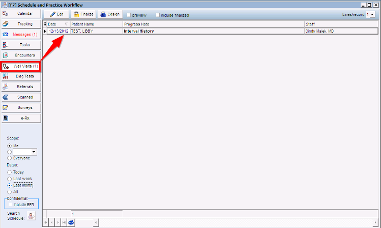Enable the preview checkbox

(129, 15)
